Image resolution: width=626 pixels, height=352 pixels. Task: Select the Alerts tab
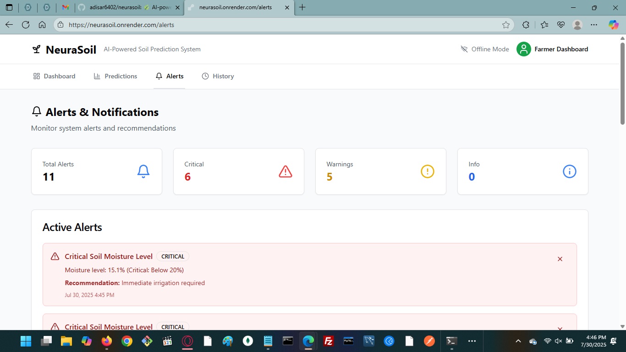pos(170,76)
